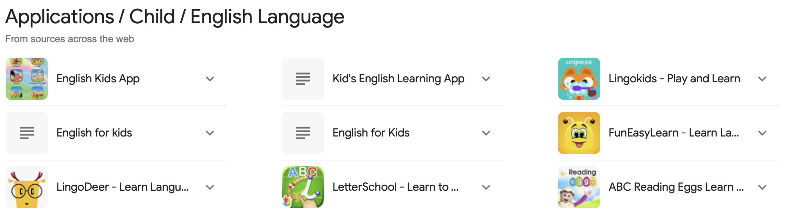
Task: Expand the FunEasyLearn entry chevron
Action: (762, 133)
